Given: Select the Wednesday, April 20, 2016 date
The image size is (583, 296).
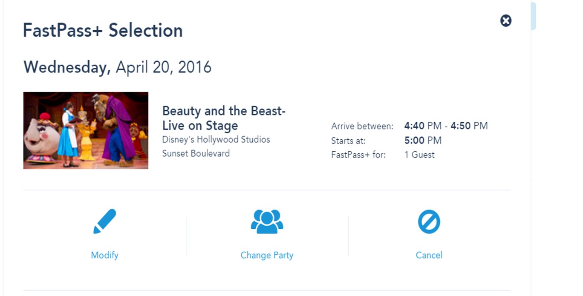Looking at the screenshot, I should (117, 67).
